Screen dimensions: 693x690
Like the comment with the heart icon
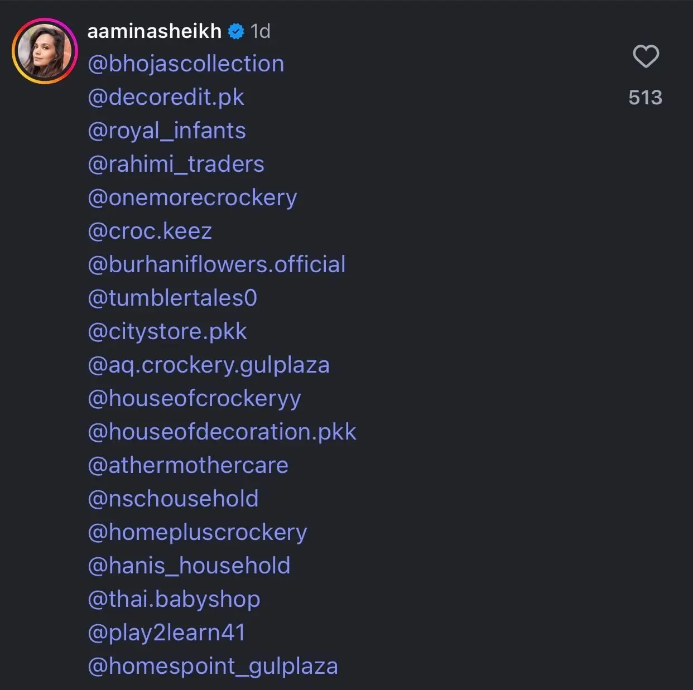coord(646,56)
